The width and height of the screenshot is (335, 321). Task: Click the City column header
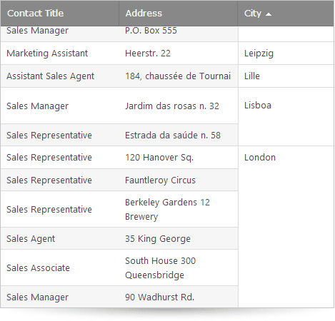click(x=286, y=14)
